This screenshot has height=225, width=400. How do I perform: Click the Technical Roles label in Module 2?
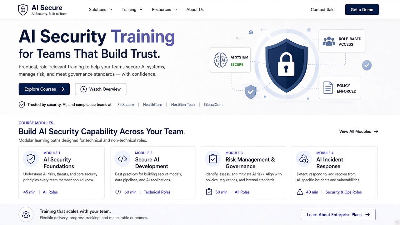tap(157, 192)
